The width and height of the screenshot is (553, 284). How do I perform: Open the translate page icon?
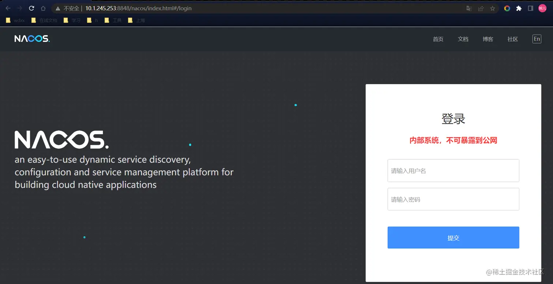[x=469, y=8]
